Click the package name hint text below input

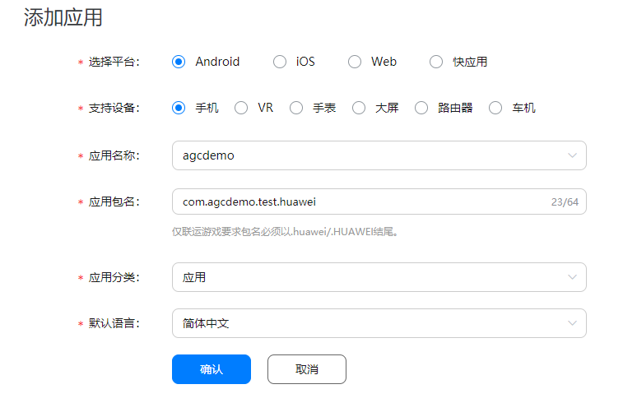[x=285, y=232]
